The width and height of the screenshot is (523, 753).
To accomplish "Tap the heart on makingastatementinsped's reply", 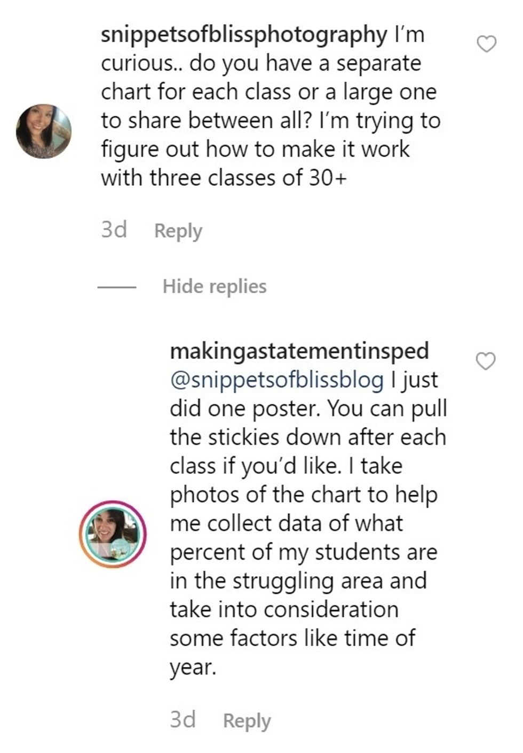I will tap(485, 362).
